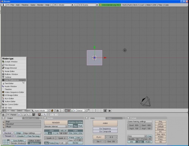Viewport: 189px width, 146px height.
Task: Choose NLA Editor window type
Action: (14, 98)
